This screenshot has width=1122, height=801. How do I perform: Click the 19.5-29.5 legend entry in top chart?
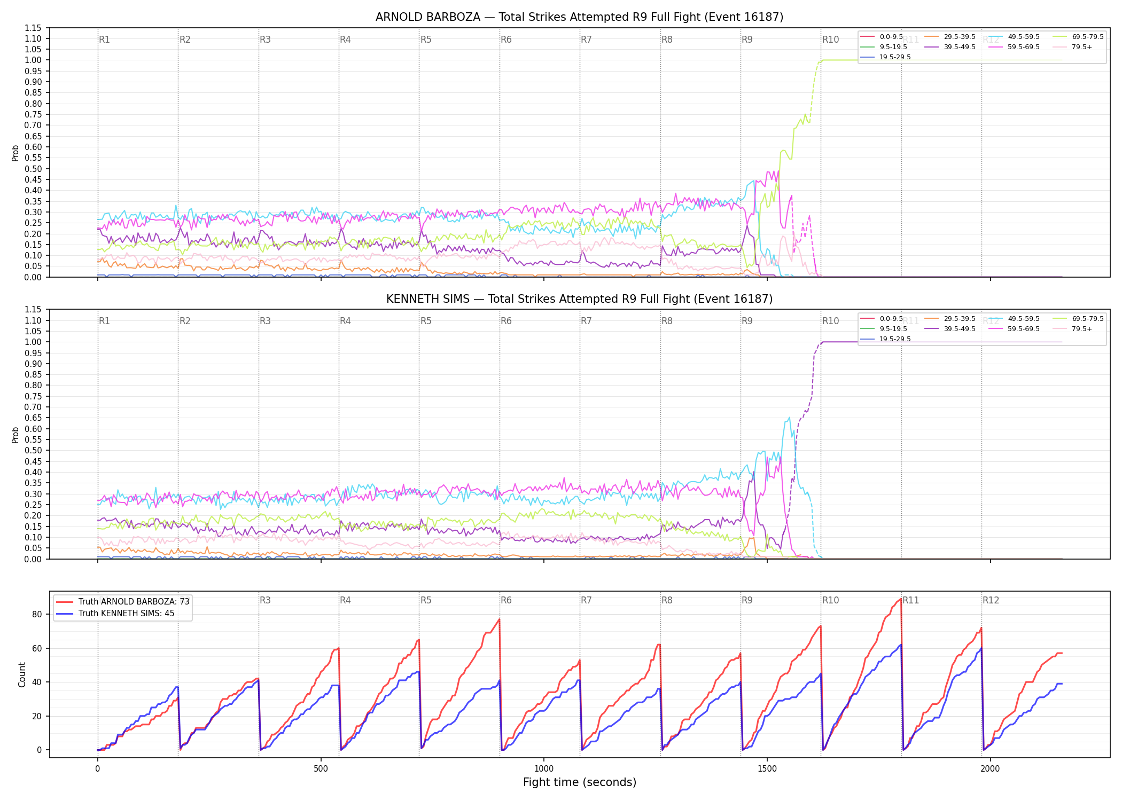[886, 57]
